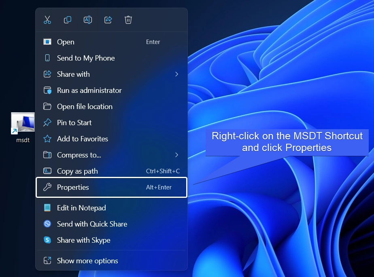This screenshot has width=374, height=277.
Task: Click the phone icon beside Send to My Phone
Action: coord(47,58)
